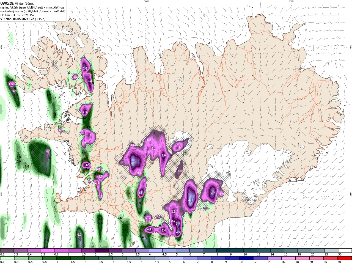
Task: Click the bright pink snow swatch between 0.5 and 0.8
Action: tap(48, 251)
